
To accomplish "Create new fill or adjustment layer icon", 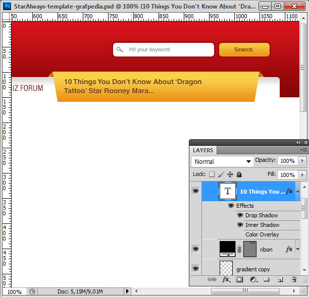I will [x=253, y=279].
